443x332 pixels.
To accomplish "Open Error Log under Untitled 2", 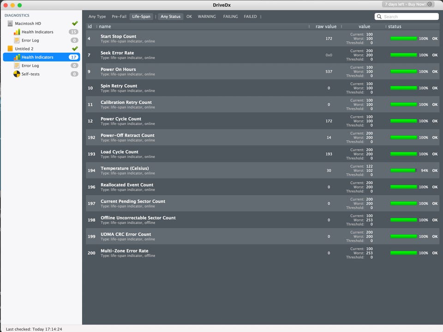I will 30,66.
